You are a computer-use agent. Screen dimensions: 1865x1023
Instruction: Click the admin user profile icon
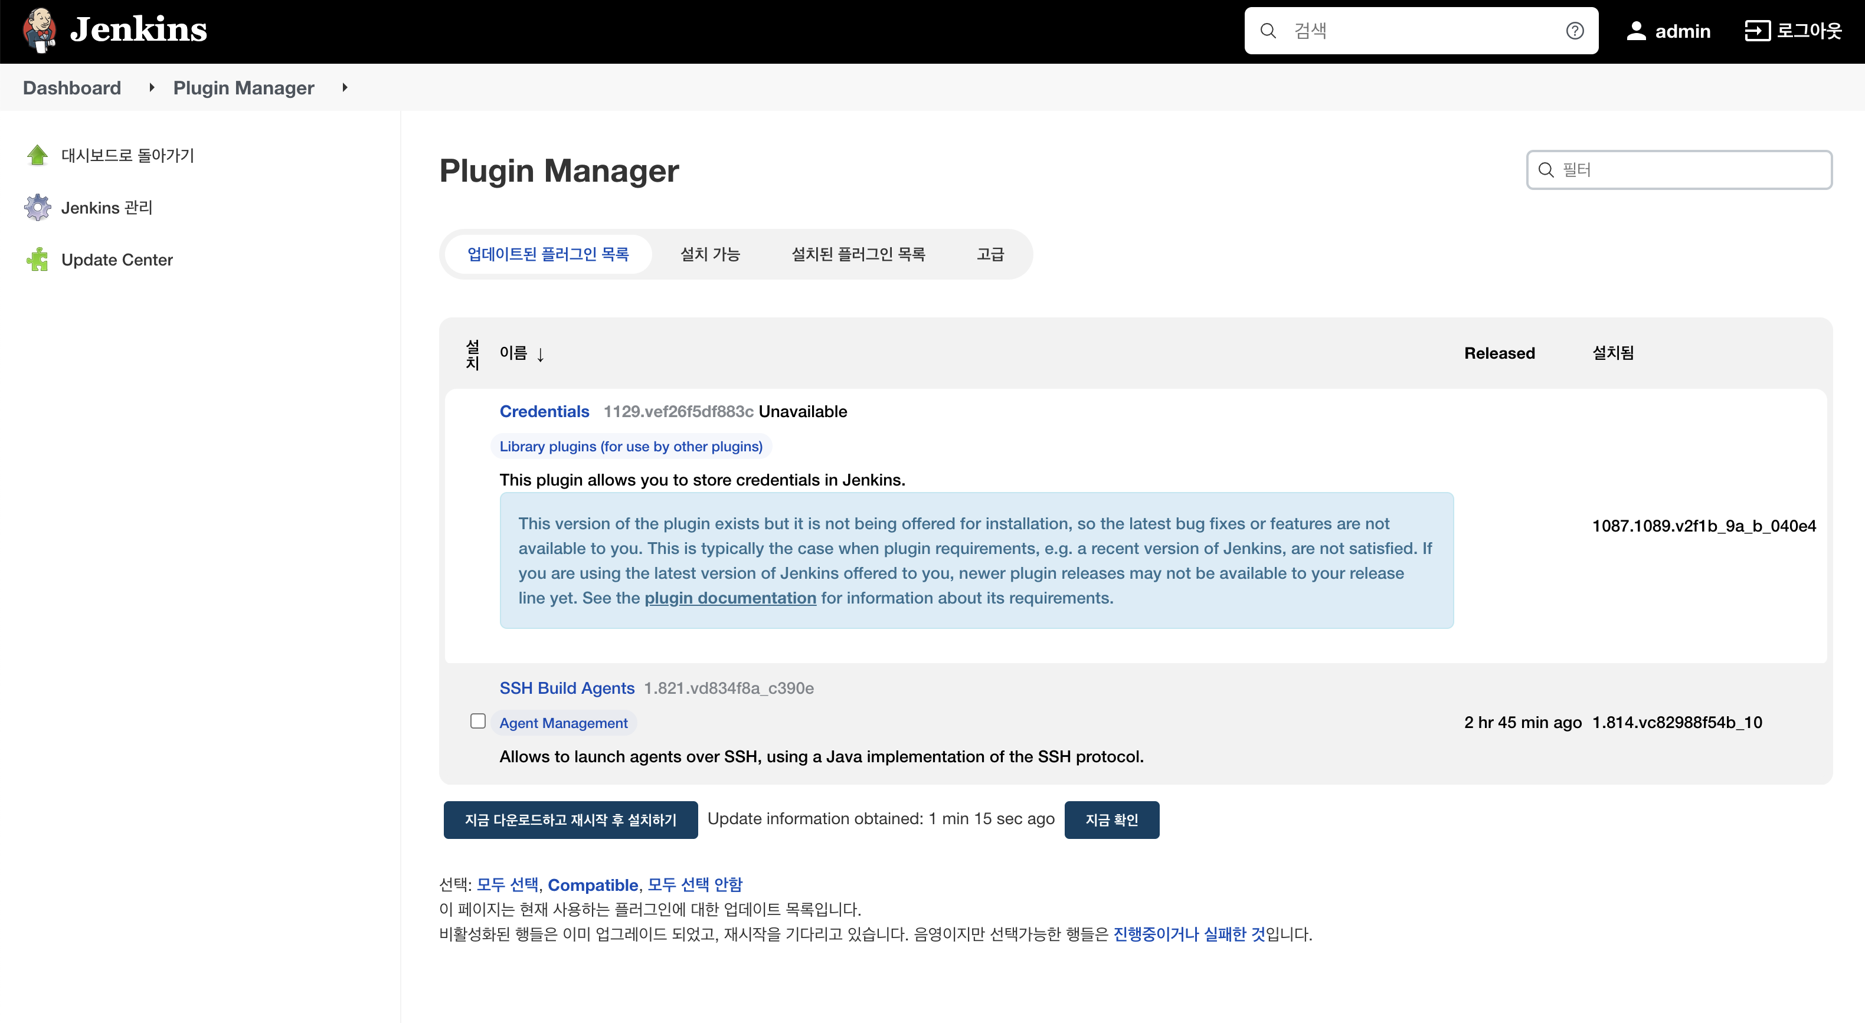pos(1636,31)
